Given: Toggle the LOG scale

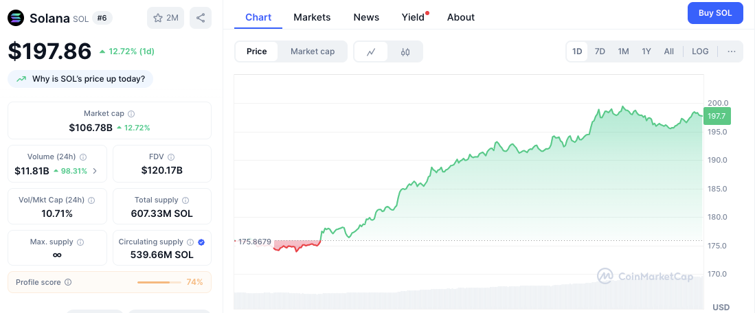Looking at the screenshot, I should click(700, 51).
